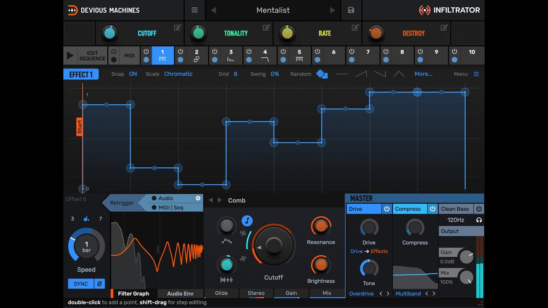Toggle power for effect slot 1
This screenshot has height=308, width=548.
tap(146, 51)
